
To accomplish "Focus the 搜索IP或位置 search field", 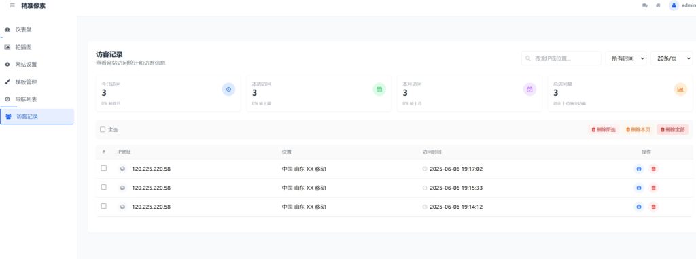I will click(x=561, y=58).
